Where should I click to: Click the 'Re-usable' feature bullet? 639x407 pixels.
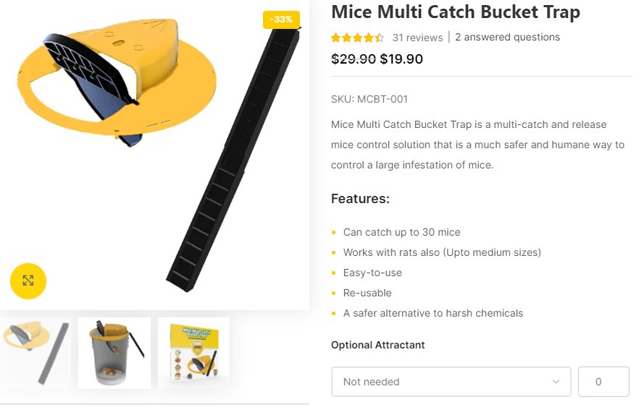click(x=367, y=293)
